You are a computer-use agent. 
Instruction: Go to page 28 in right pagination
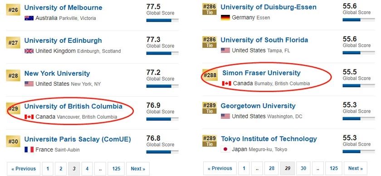click(x=272, y=168)
